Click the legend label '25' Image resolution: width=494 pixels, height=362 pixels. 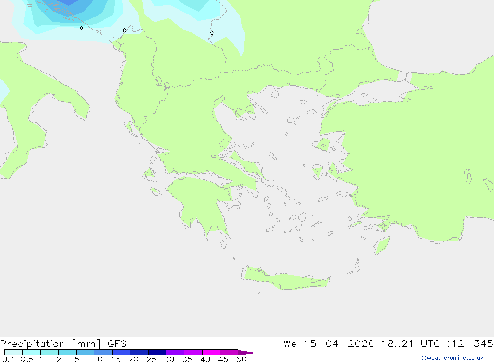(x=151, y=359)
